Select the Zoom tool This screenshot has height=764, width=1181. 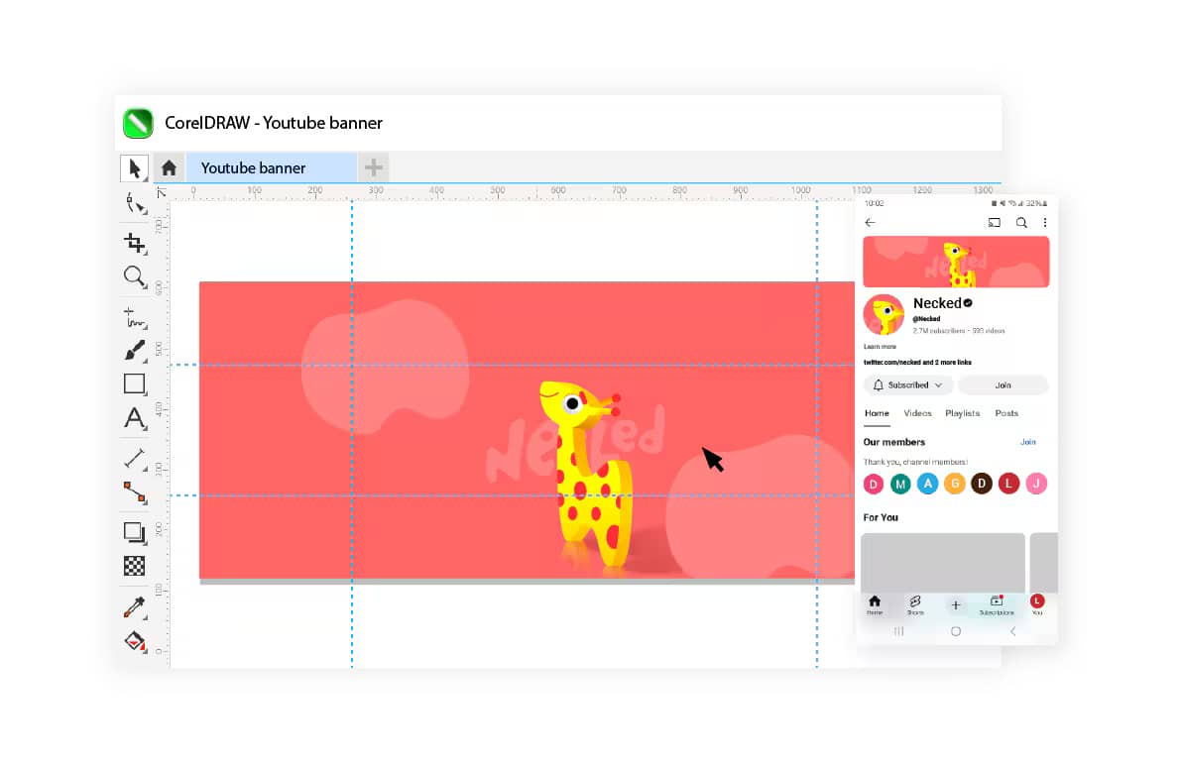(x=136, y=277)
